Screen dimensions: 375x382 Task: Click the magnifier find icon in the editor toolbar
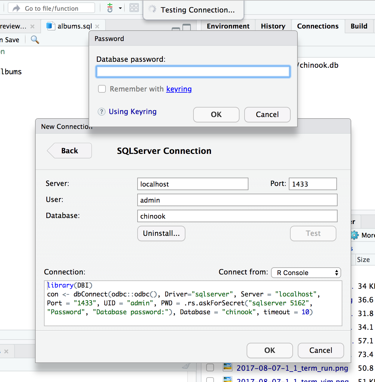tap(35, 40)
